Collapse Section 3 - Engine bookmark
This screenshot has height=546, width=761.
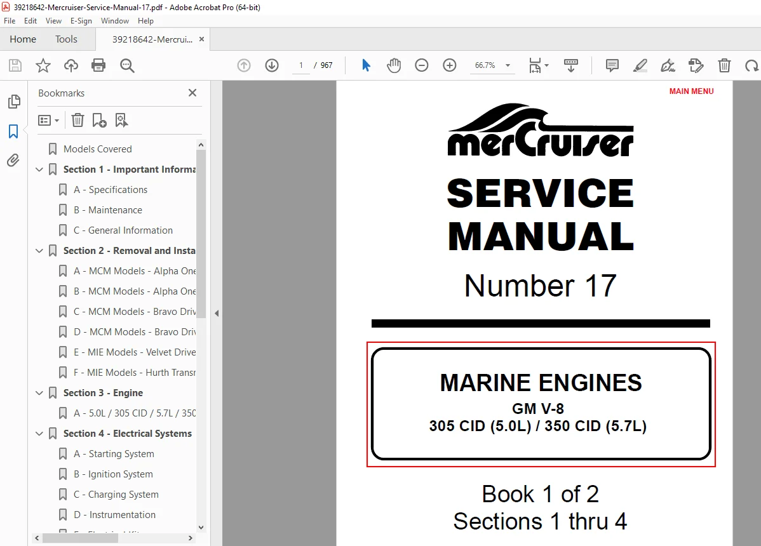[x=39, y=393]
